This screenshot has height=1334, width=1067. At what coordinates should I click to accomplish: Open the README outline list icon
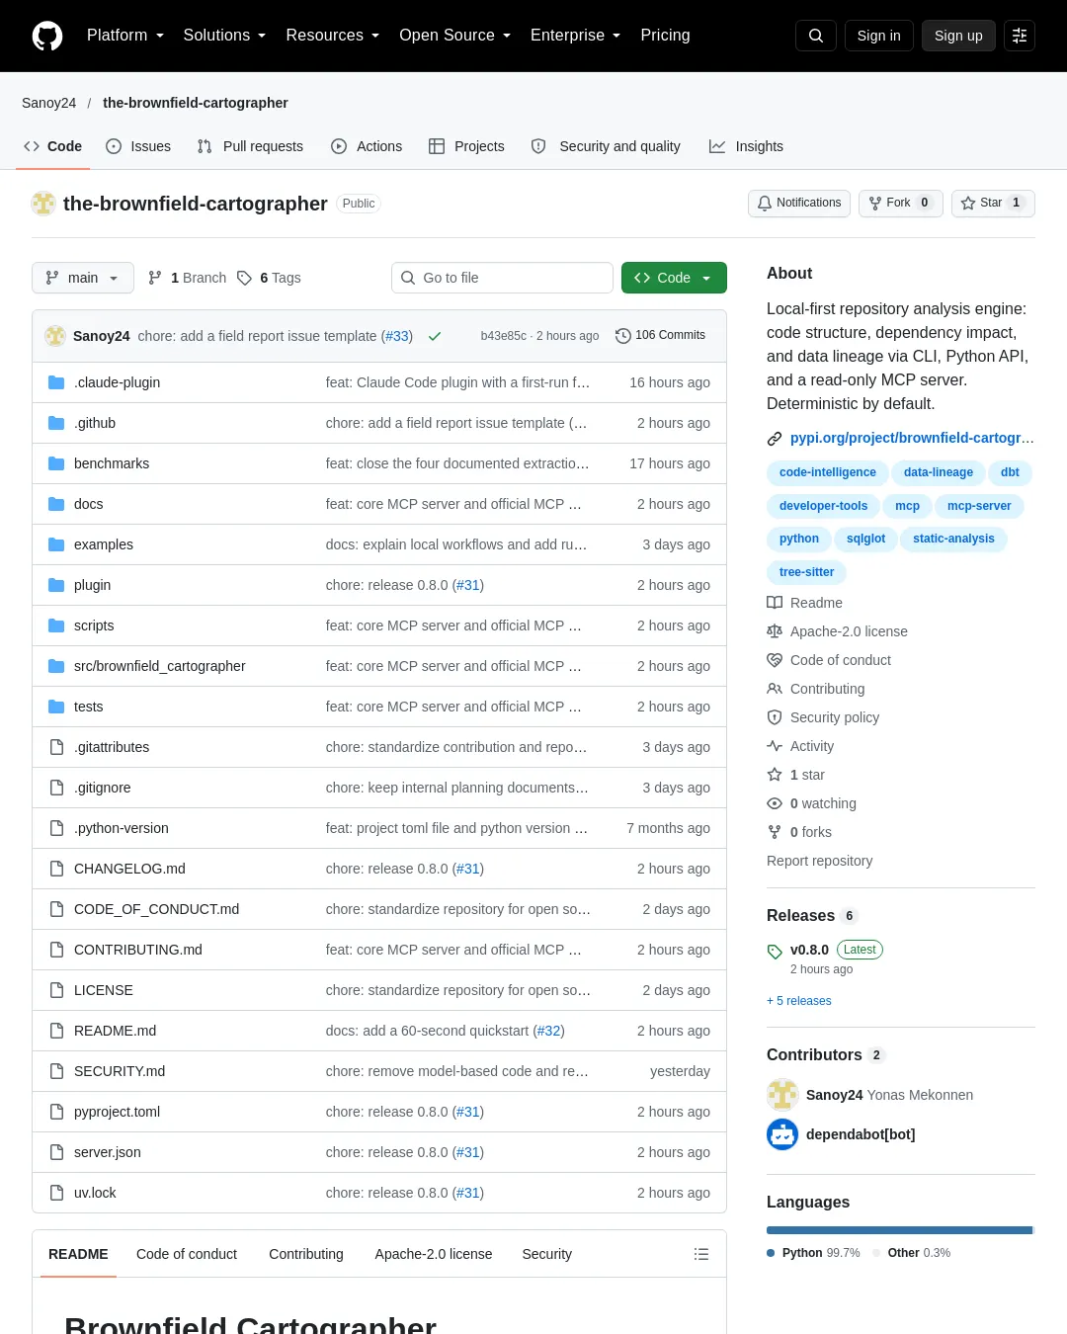pyautogui.click(x=701, y=1254)
